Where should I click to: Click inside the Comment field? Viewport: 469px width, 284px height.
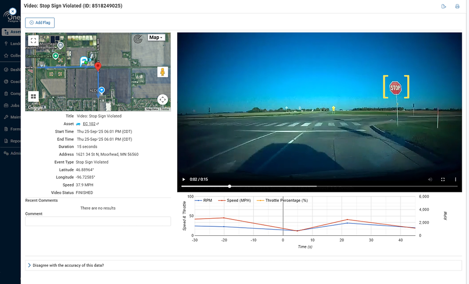tap(98, 221)
